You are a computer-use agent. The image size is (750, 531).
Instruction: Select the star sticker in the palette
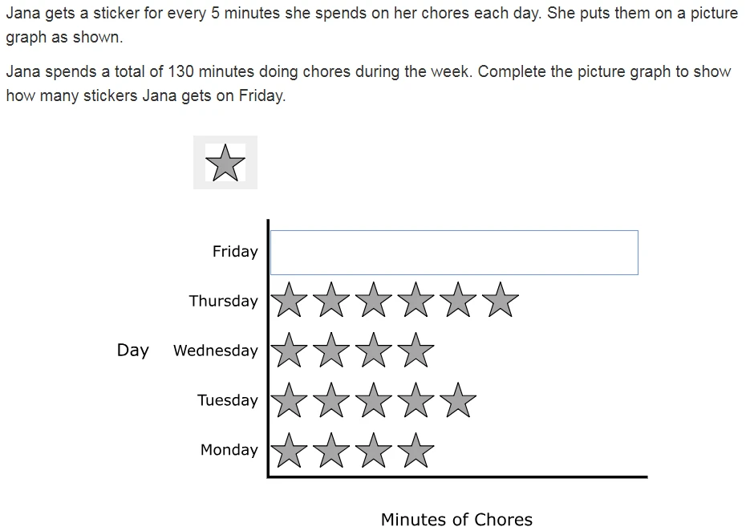coord(225,163)
